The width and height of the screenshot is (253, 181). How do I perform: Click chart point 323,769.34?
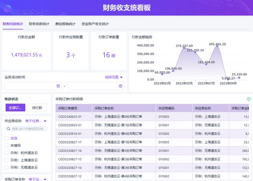(x=195, y=52)
